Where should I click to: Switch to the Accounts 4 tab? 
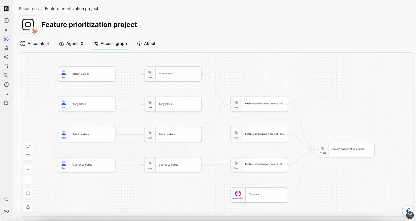tap(34, 43)
